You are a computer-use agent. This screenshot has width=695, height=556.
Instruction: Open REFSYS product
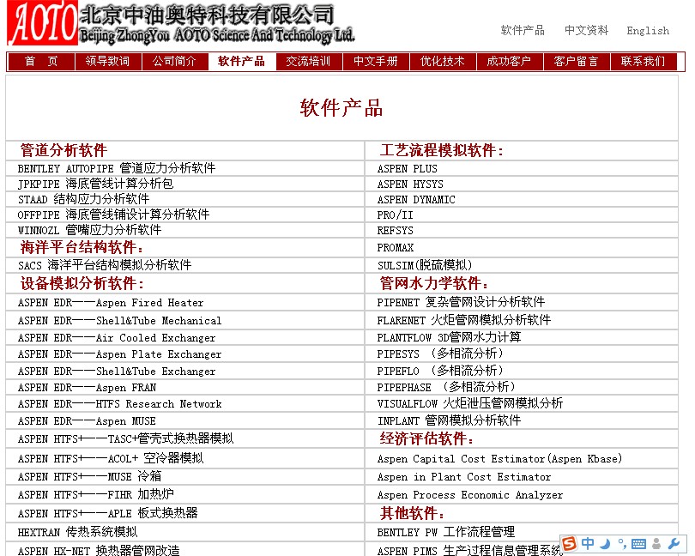[395, 231]
